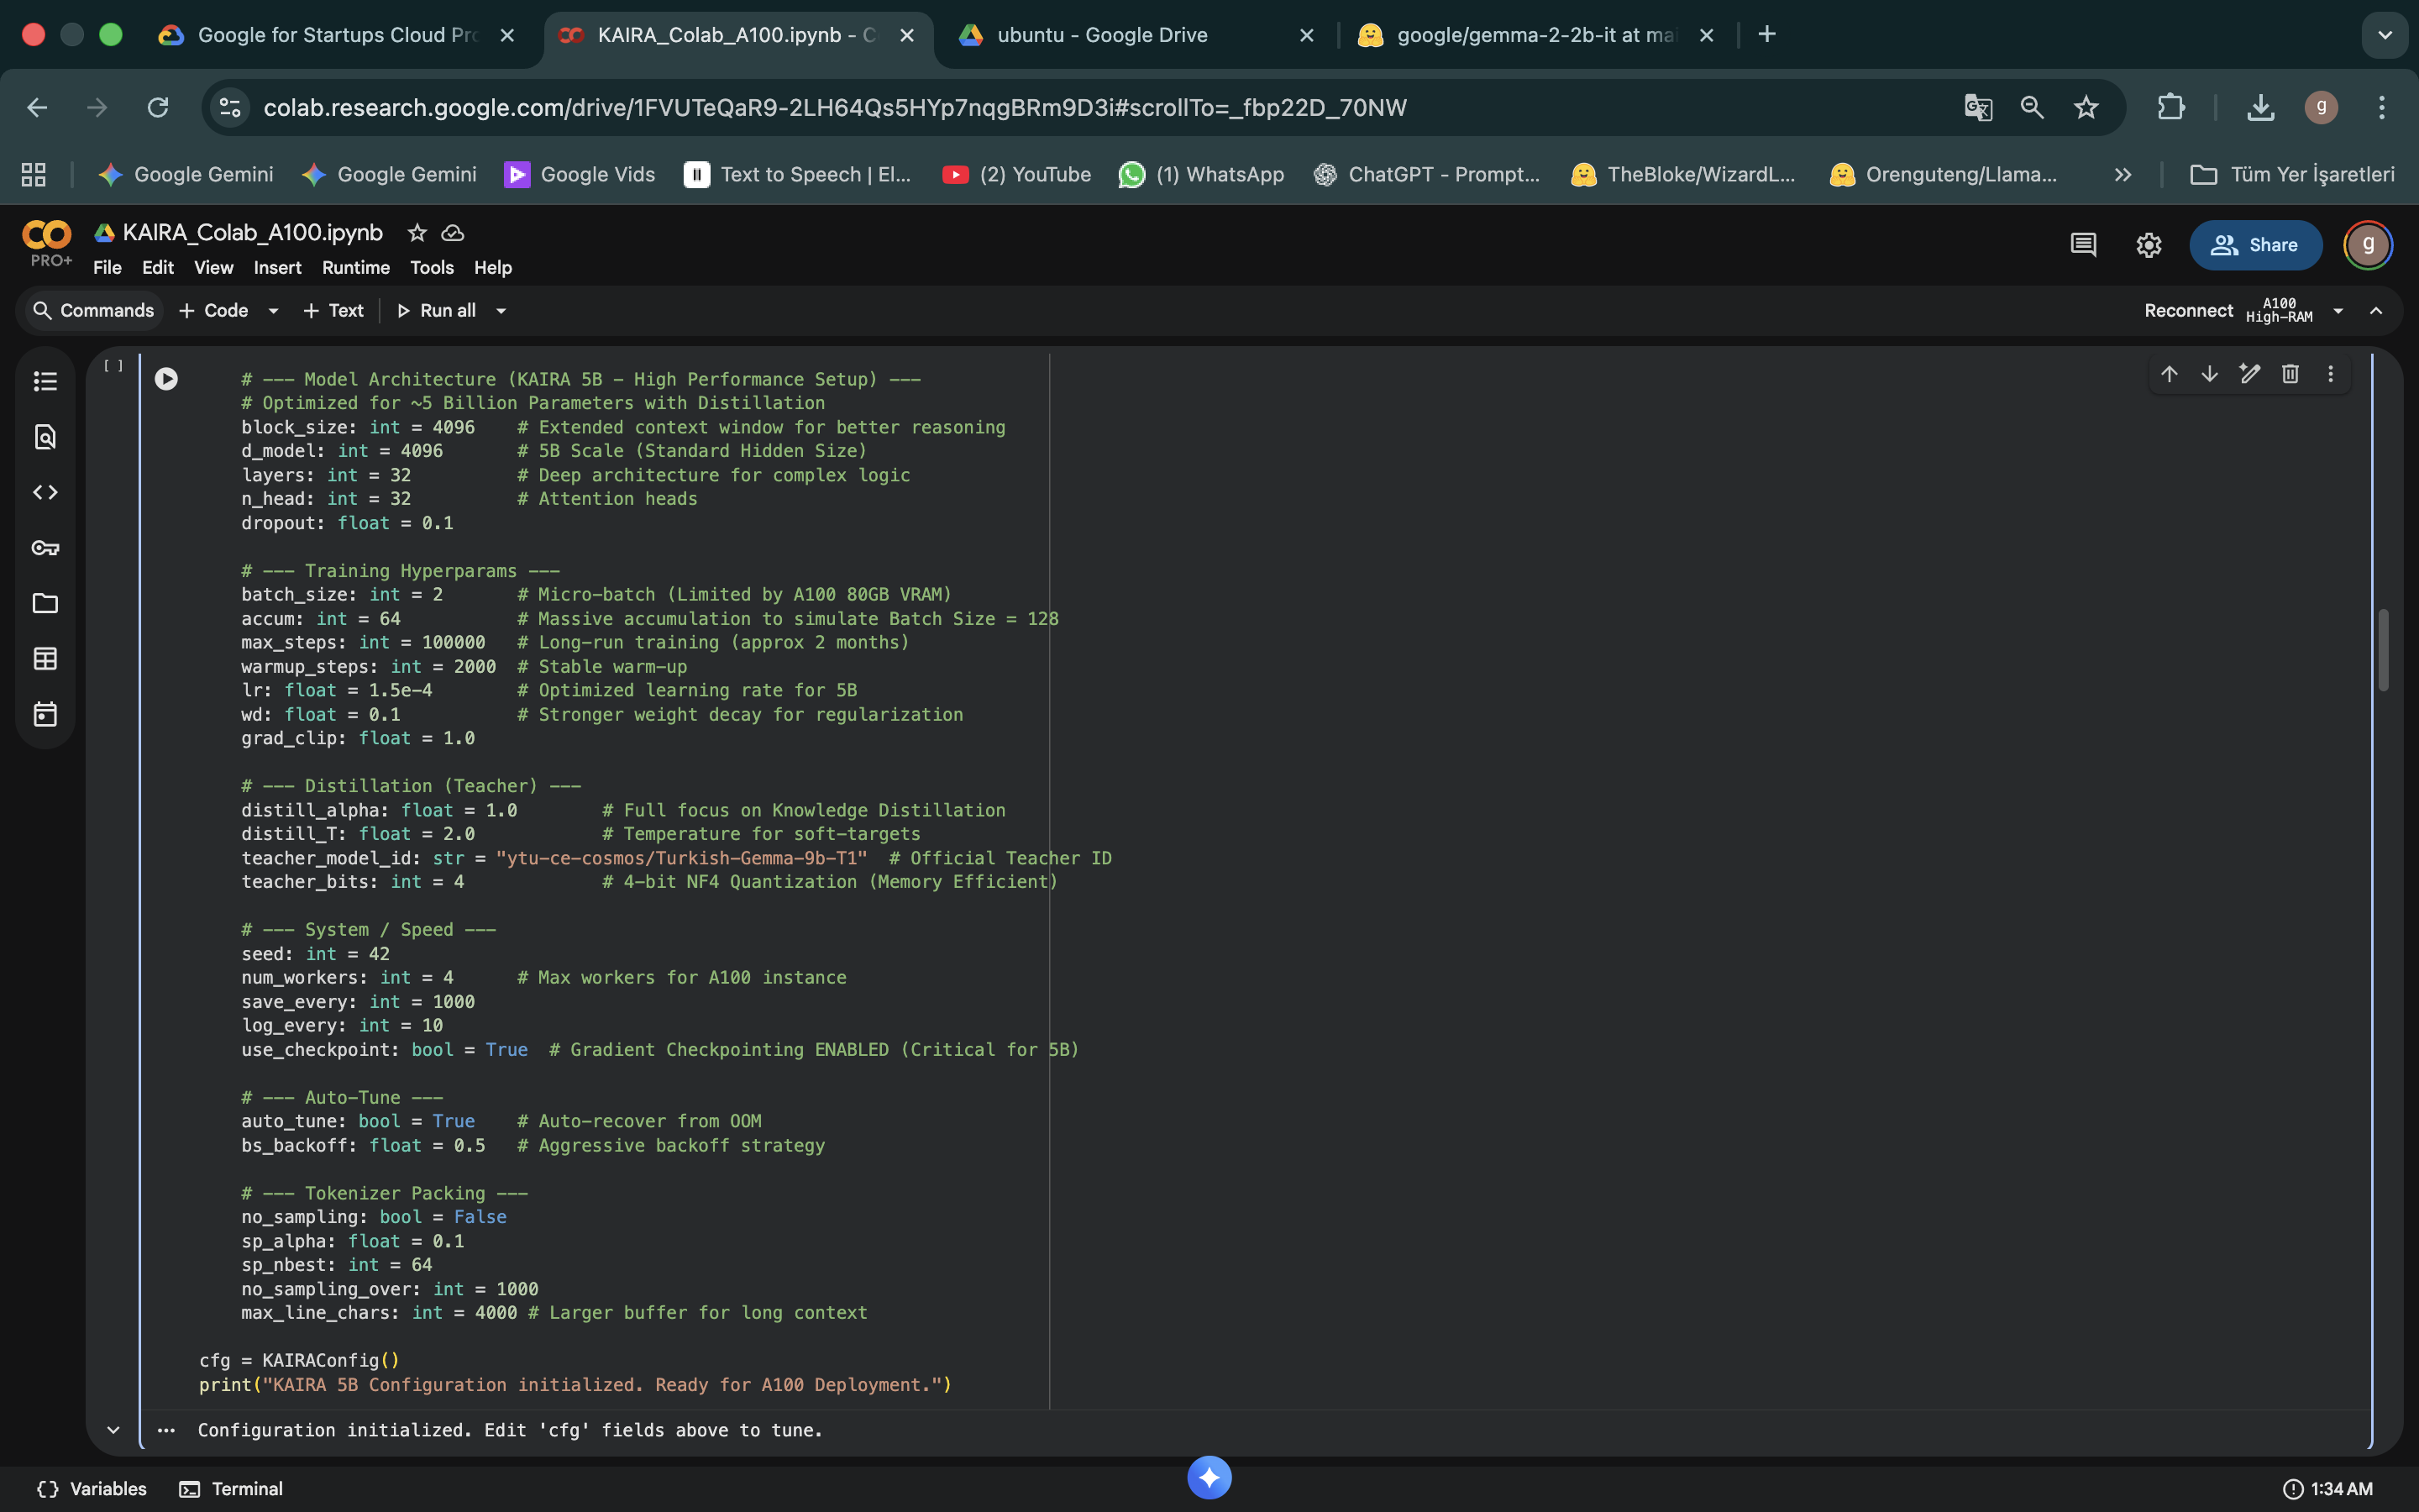Screen dimensions: 2419x1512
Task: Run the code cell with play button
Action: (x=166, y=379)
